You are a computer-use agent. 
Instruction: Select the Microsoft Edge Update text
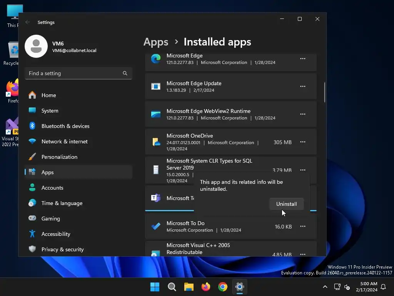[x=194, y=83]
